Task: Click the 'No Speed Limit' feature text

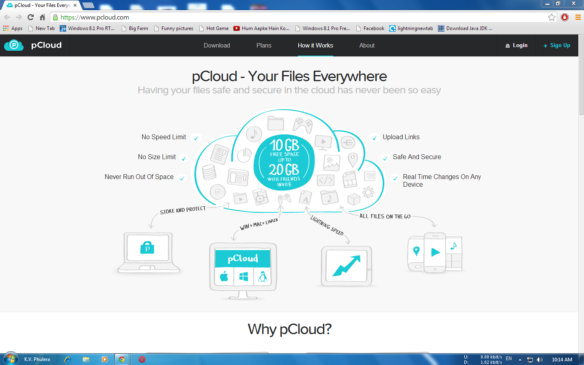Action: point(164,137)
